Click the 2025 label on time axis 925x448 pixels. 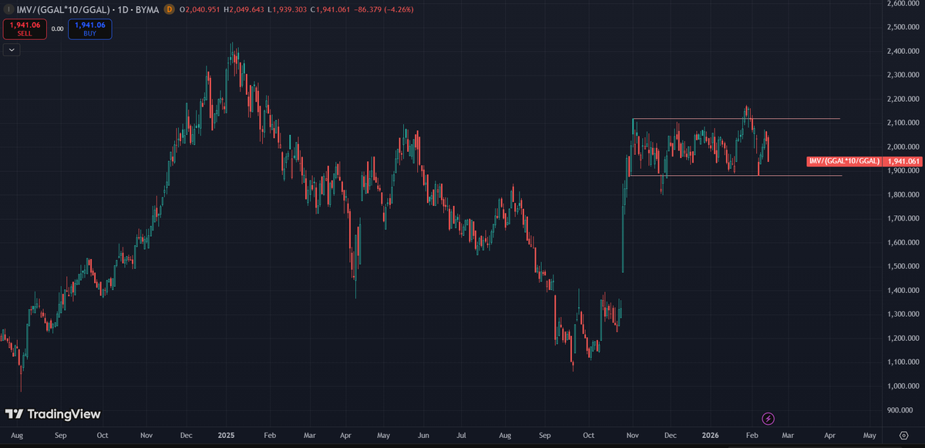point(226,436)
